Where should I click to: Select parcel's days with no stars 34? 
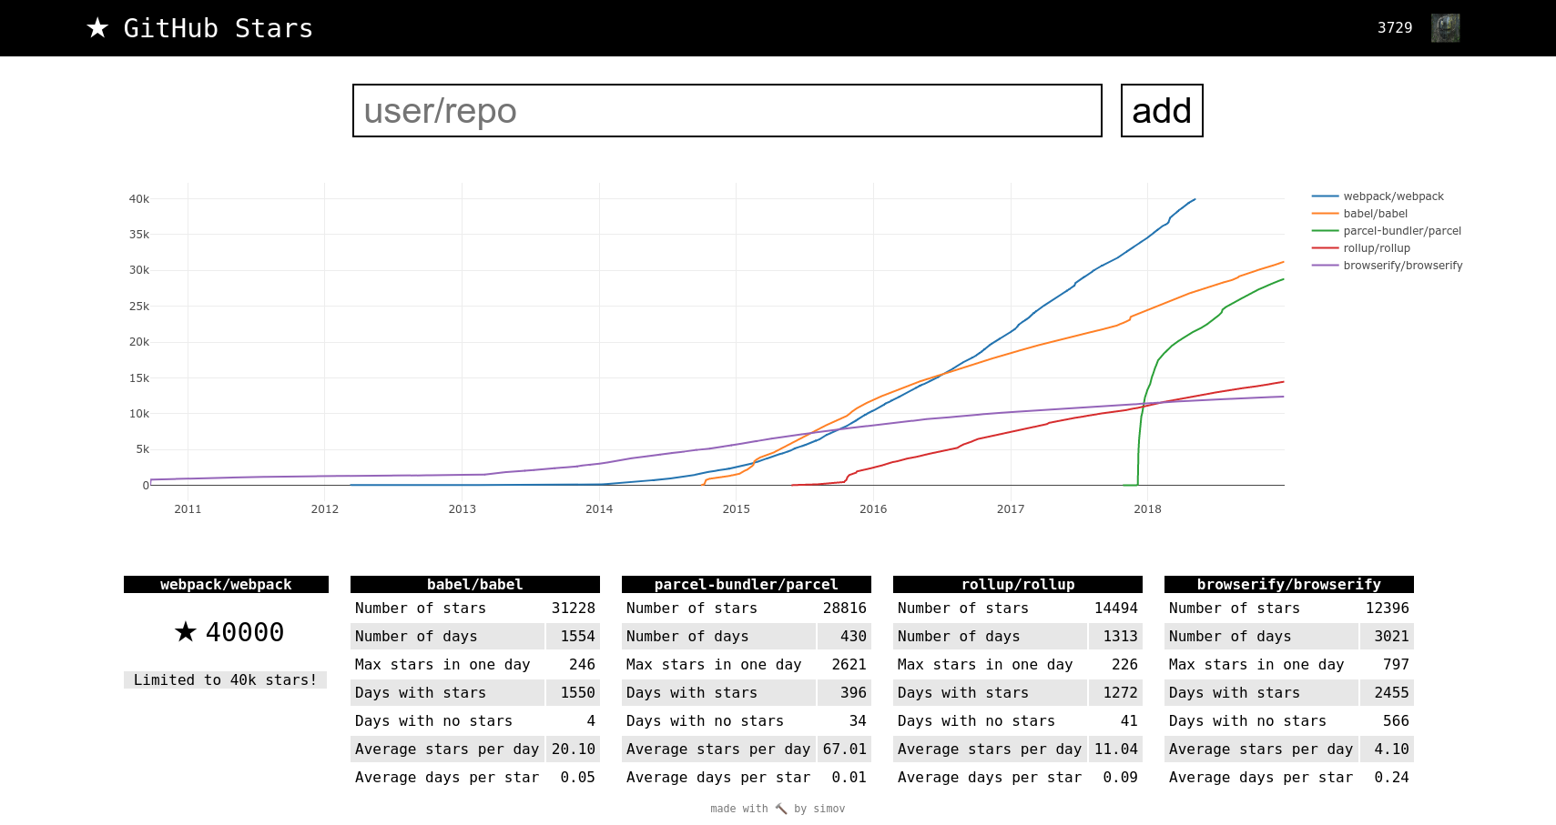859,721
